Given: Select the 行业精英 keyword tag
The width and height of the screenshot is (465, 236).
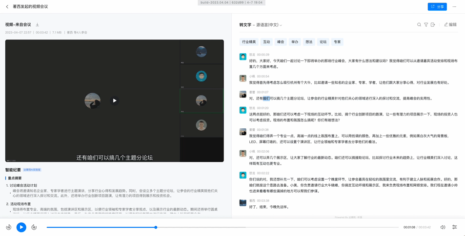Looking at the screenshot, I should tap(249, 42).
